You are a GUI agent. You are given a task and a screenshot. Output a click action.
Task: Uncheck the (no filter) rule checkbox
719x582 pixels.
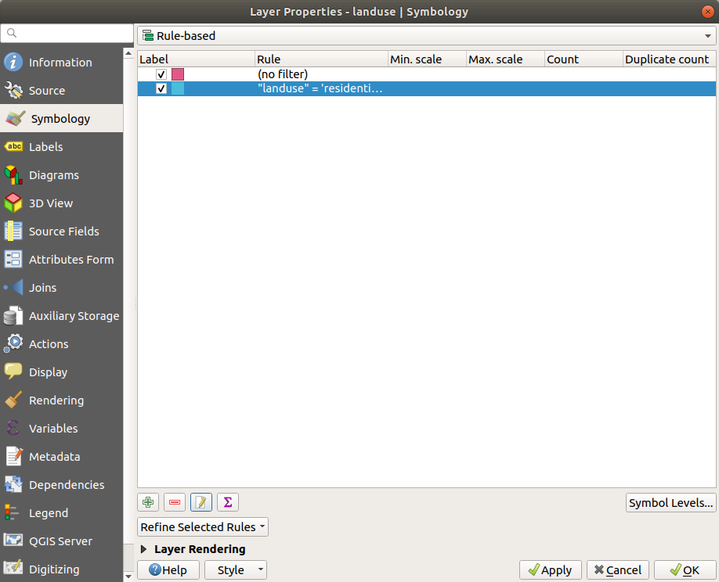point(161,74)
